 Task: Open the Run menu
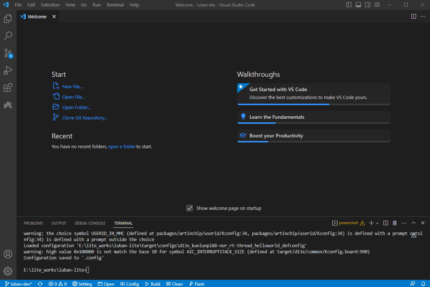point(96,5)
